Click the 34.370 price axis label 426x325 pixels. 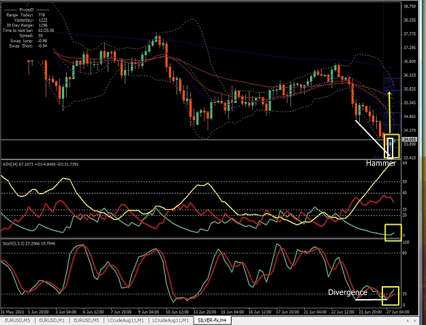[410, 130]
